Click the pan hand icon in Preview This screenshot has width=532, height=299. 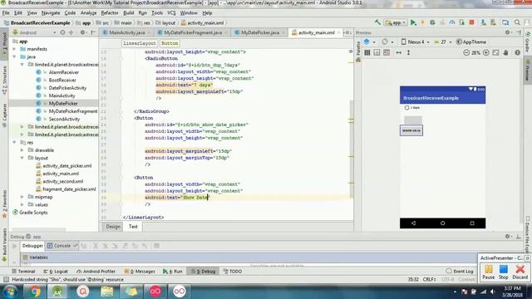pyautogui.click(x=506, y=52)
